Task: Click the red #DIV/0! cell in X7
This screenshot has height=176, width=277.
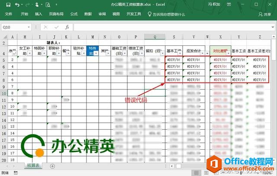Action: (220, 73)
